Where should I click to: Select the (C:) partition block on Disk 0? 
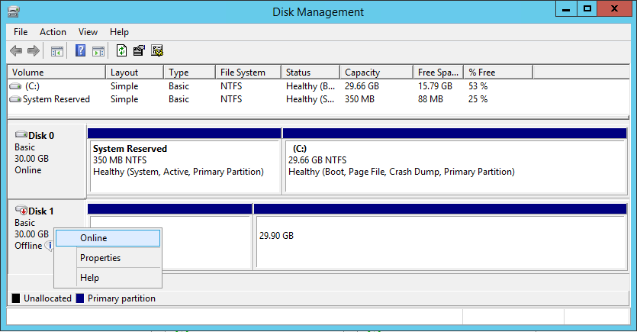click(x=455, y=161)
